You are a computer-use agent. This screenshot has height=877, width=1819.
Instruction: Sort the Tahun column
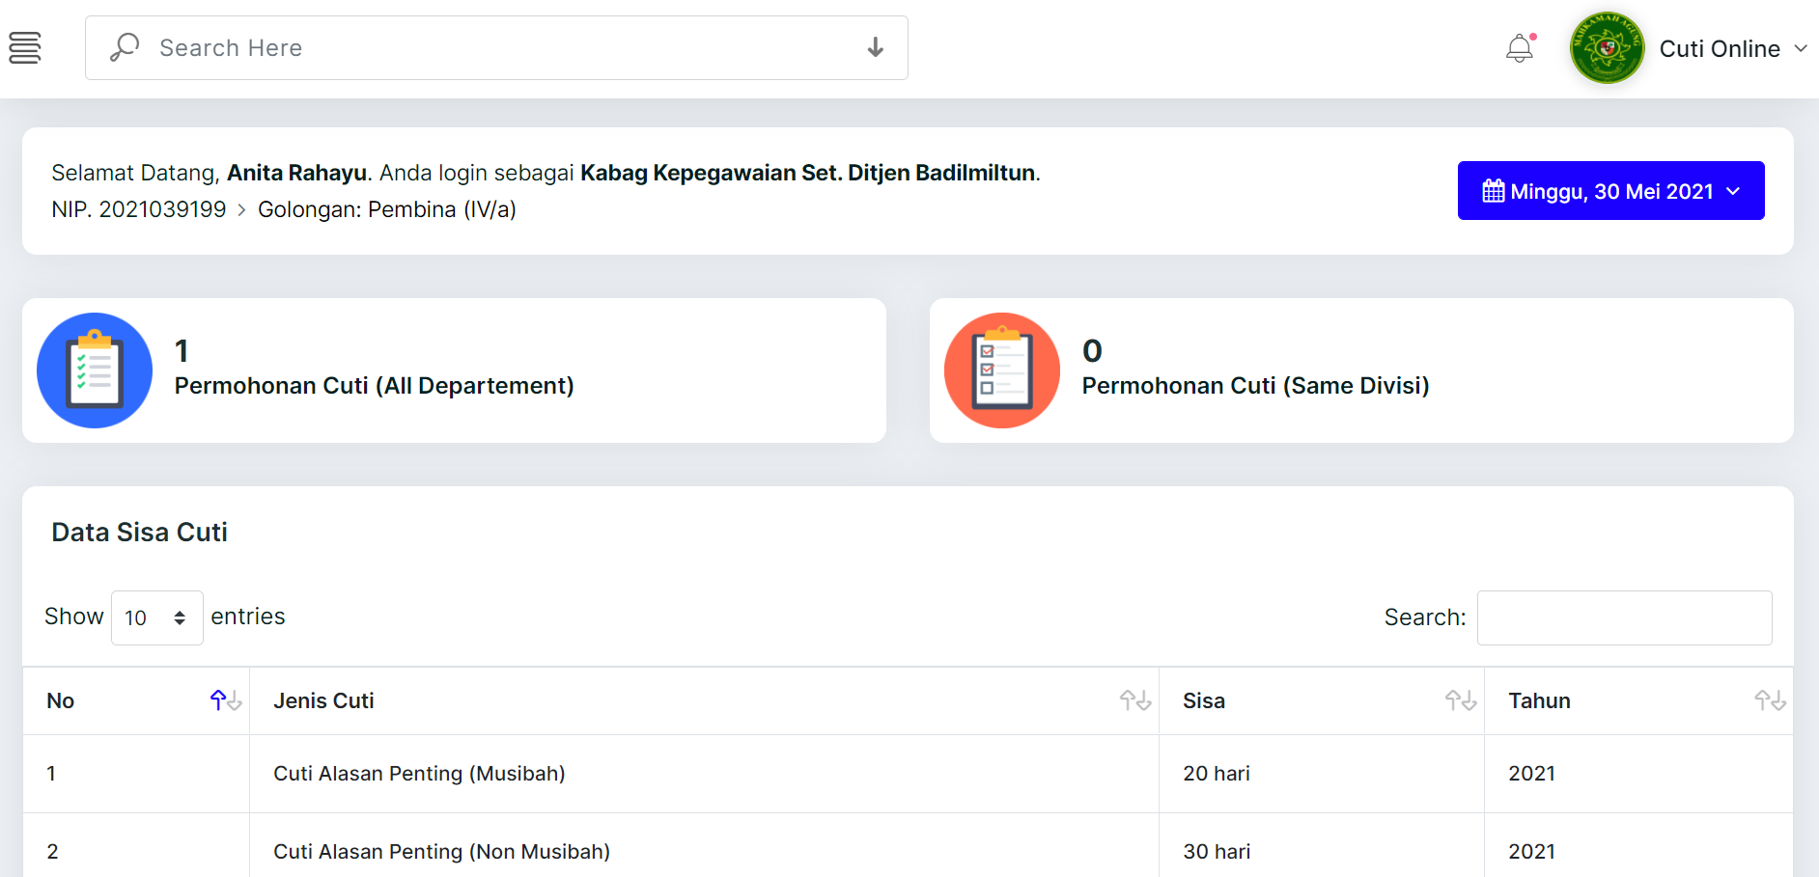[1769, 700]
